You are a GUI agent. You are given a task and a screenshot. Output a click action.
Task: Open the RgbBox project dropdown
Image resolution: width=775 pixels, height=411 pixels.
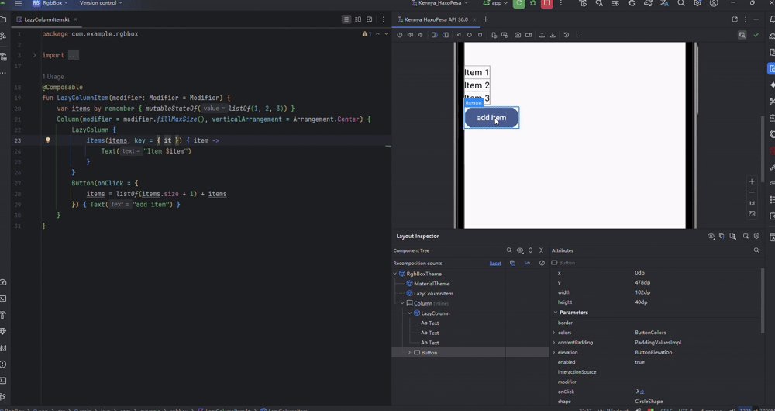(51, 3)
